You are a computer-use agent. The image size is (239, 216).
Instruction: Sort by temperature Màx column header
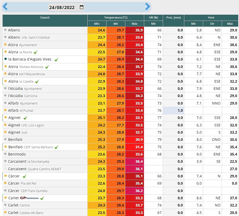tap(135, 24)
